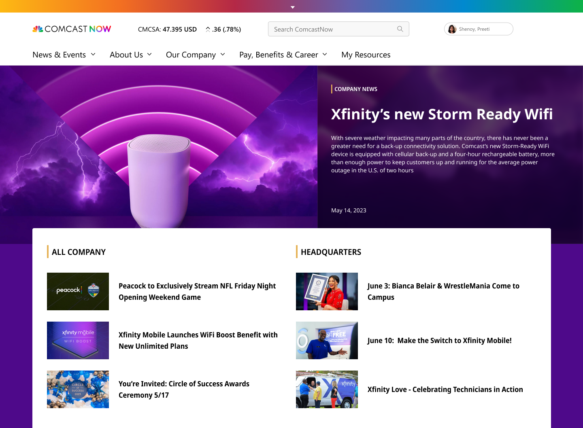This screenshot has height=428, width=583.
Task: Expand the Pay, Benefits & Career chevron
Action: [x=325, y=54]
